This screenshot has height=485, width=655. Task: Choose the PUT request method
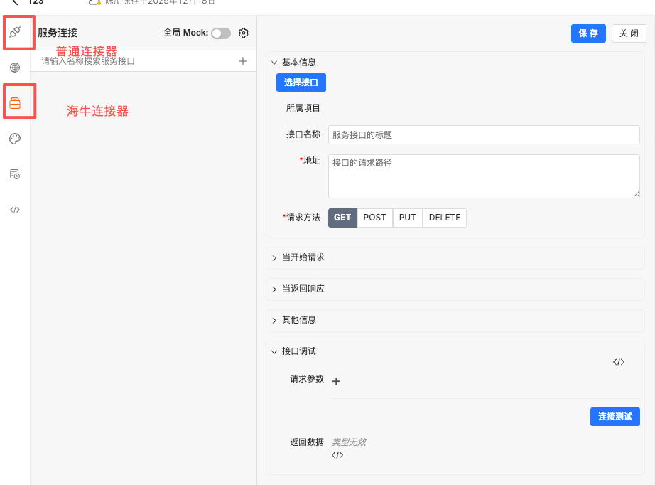point(408,218)
